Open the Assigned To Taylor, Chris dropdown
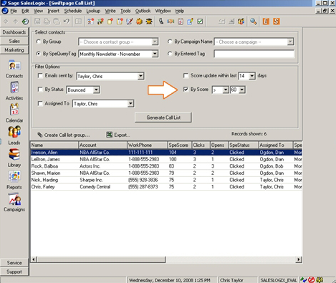This screenshot has width=336, height=283. [130, 104]
